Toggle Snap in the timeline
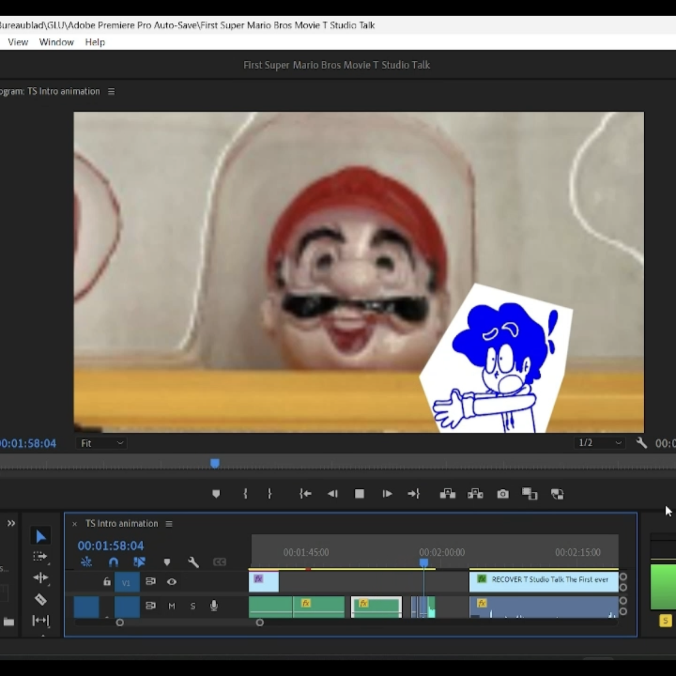This screenshot has width=676, height=676. [113, 562]
